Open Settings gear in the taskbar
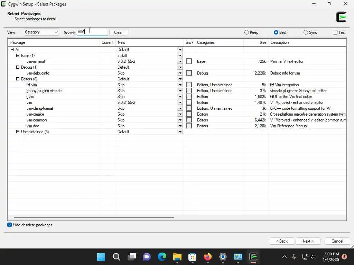 pos(223,257)
